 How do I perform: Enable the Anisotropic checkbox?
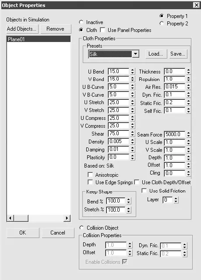pyautogui.click(x=90, y=175)
